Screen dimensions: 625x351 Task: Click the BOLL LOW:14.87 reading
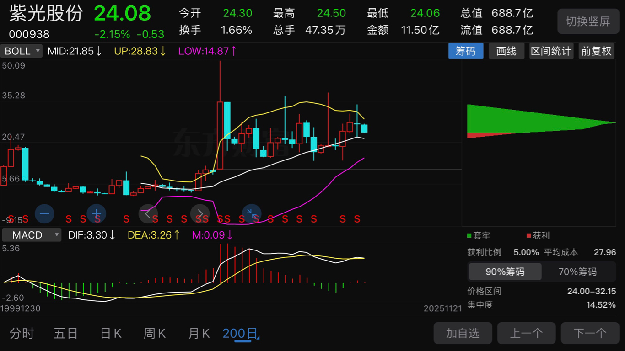click(208, 51)
